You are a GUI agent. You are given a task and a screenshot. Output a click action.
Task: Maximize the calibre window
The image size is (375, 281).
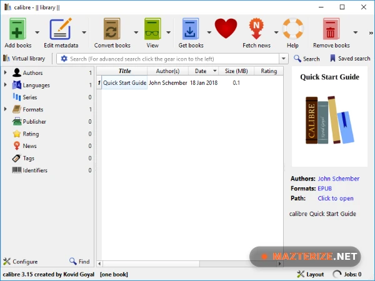click(342, 7)
